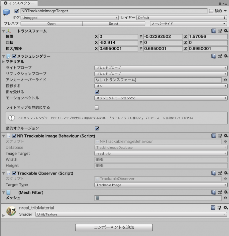The width and height of the screenshot is (229, 236).
Task: Click the inspector lock icon
Action: coord(220,3)
